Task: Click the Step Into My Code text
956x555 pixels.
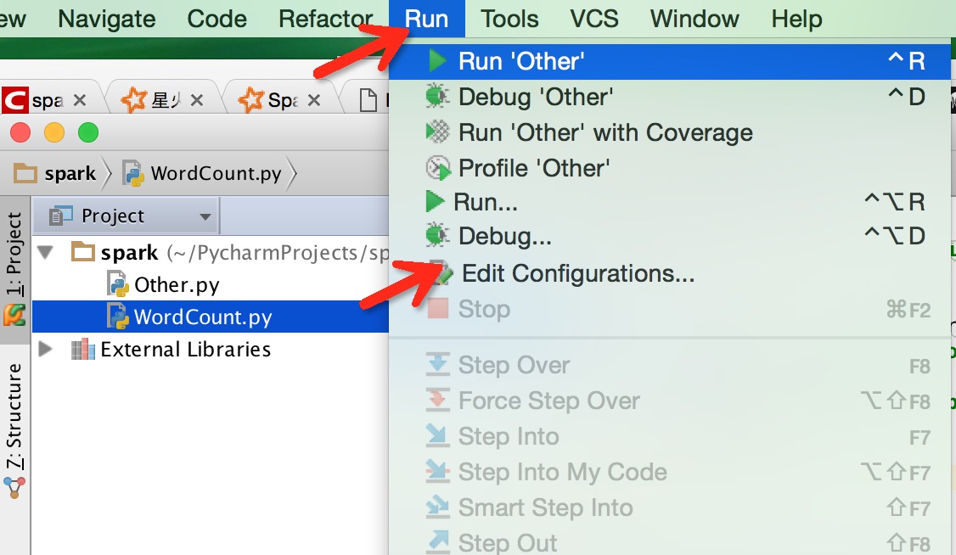Action: click(563, 472)
